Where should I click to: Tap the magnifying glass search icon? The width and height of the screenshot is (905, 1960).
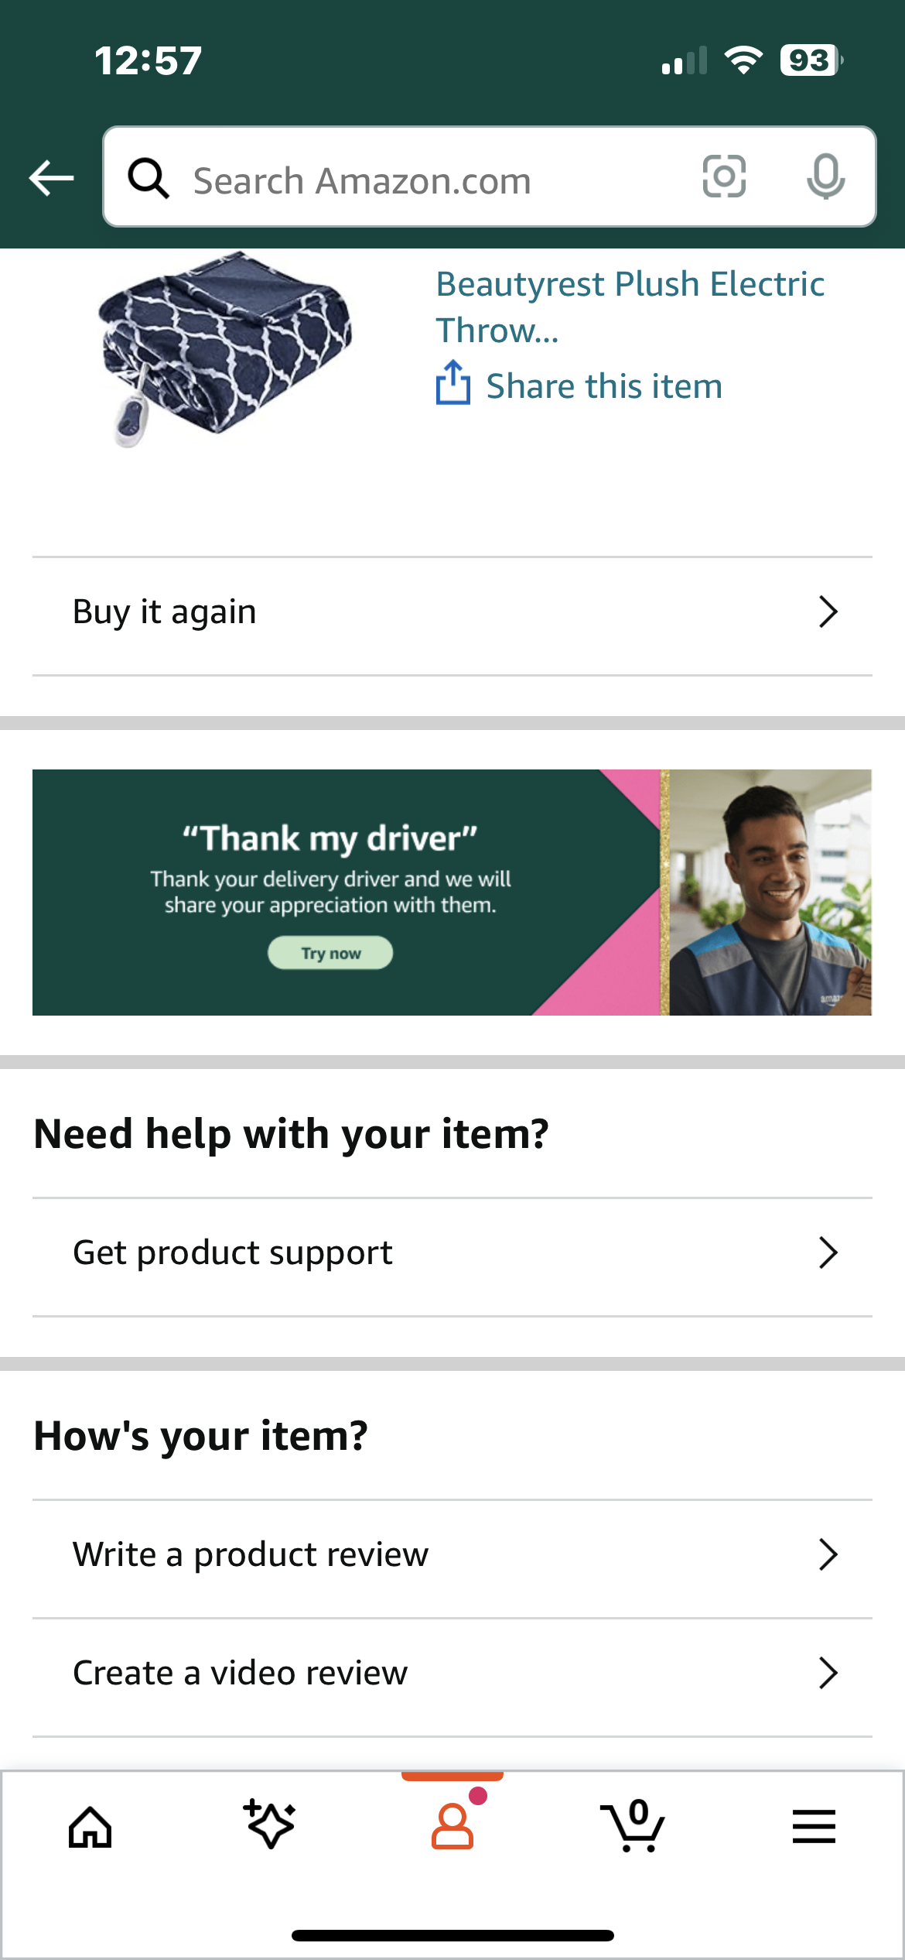[149, 178]
